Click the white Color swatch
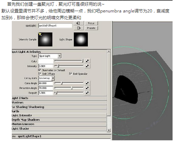The image size is (174, 141). click(46, 61)
